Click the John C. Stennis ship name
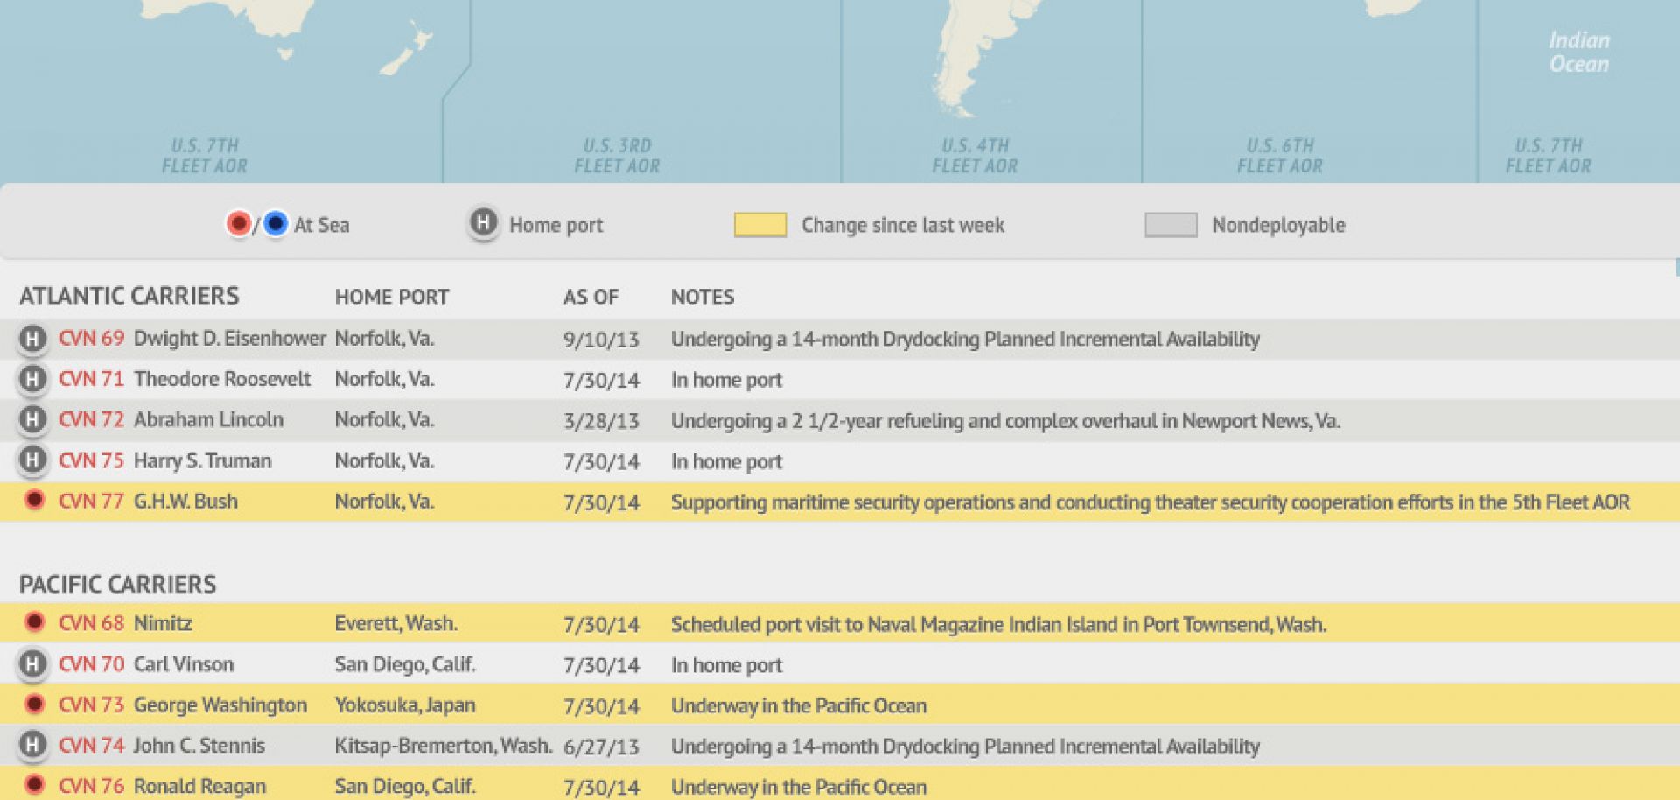The width and height of the screenshot is (1680, 800). [x=199, y=746]
